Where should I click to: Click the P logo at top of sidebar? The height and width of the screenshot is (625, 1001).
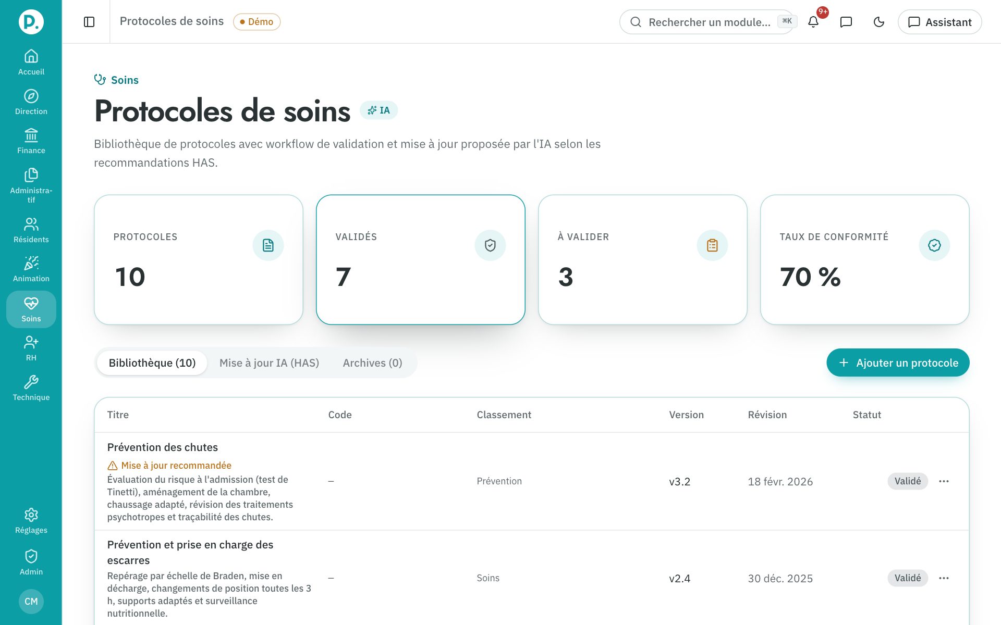click(x=31, y=22)
